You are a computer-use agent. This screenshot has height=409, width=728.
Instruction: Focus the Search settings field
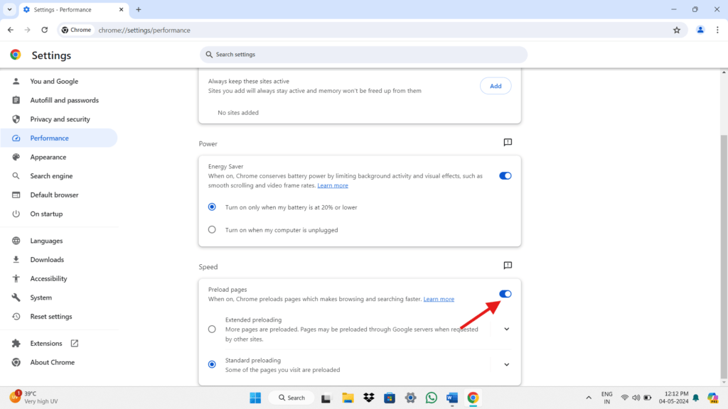pos(363,54)
